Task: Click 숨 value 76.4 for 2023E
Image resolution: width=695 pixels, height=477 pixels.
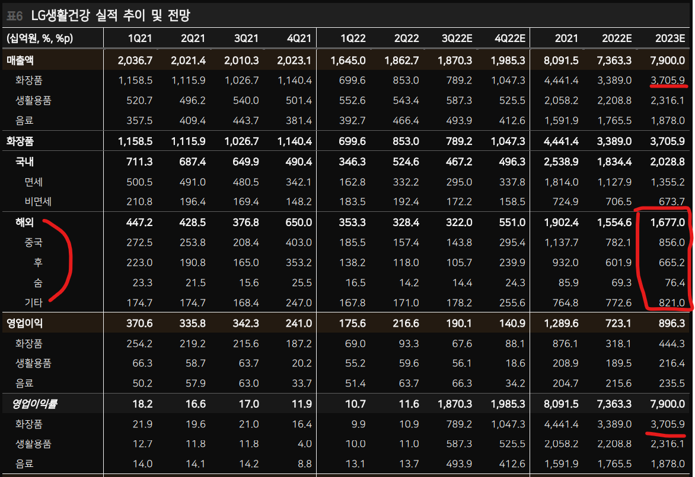Action: (675, 283)
